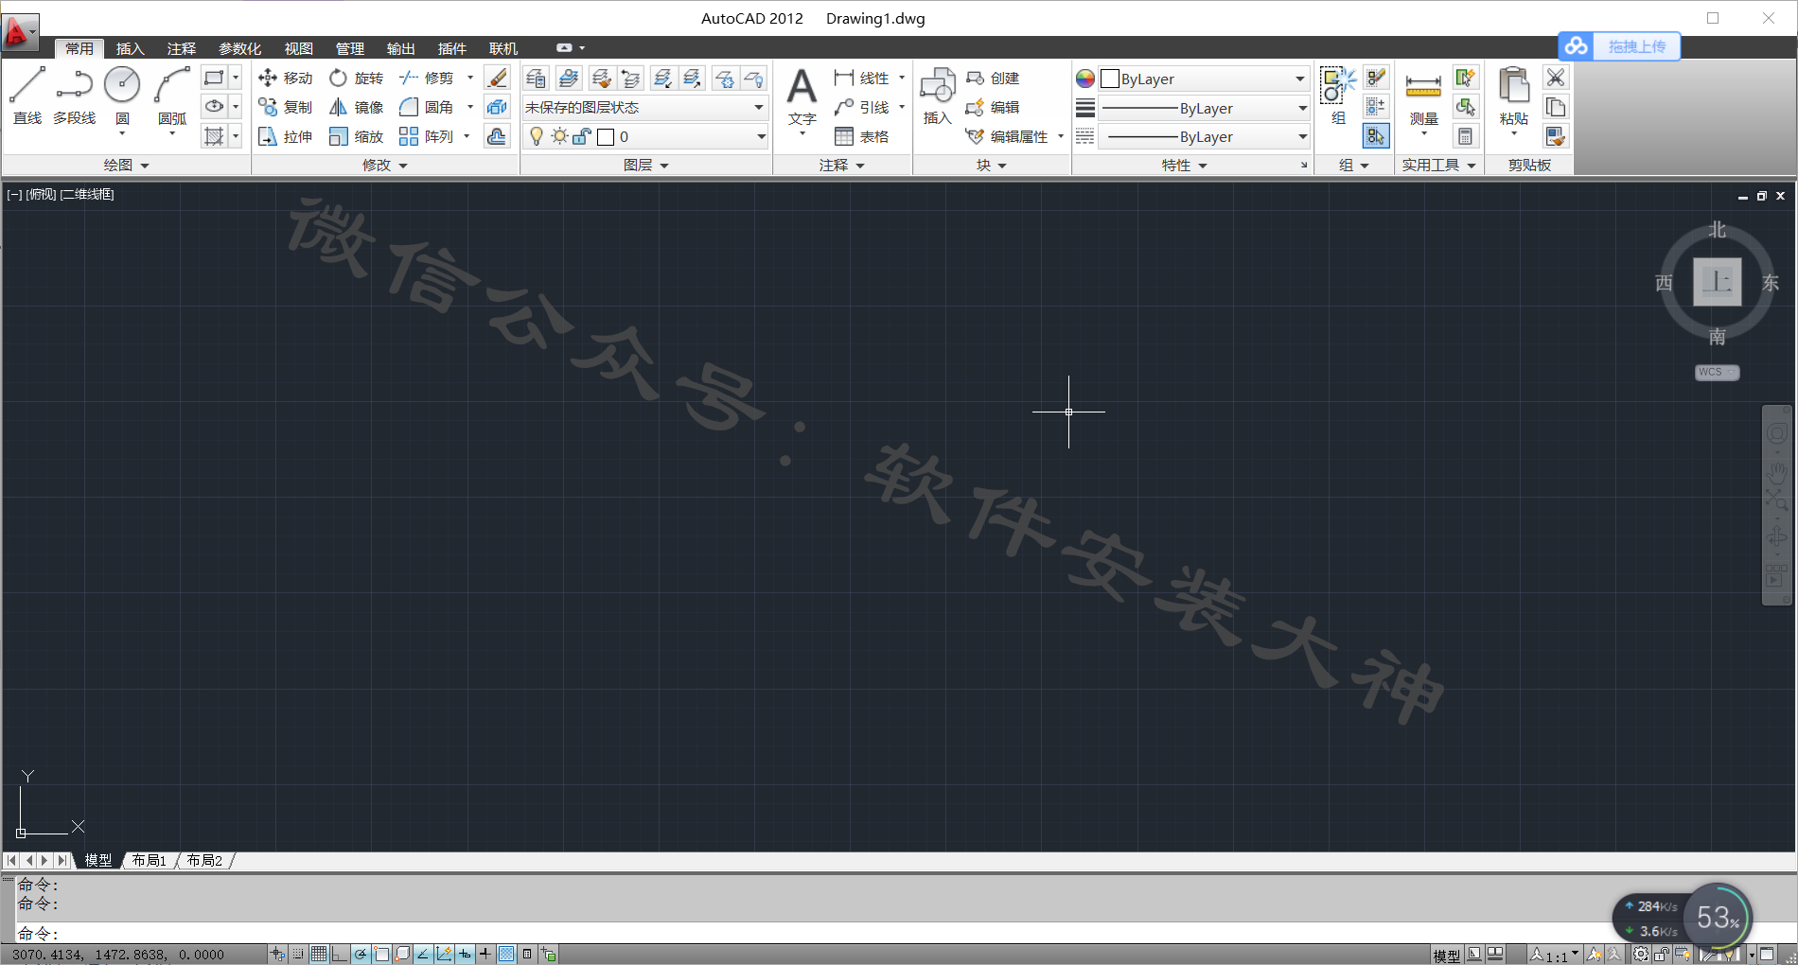Viewport: 1798px width, 965px height.
Task: Click the Linear dimension (线性) tool
Action: click(x=861, y=78)
